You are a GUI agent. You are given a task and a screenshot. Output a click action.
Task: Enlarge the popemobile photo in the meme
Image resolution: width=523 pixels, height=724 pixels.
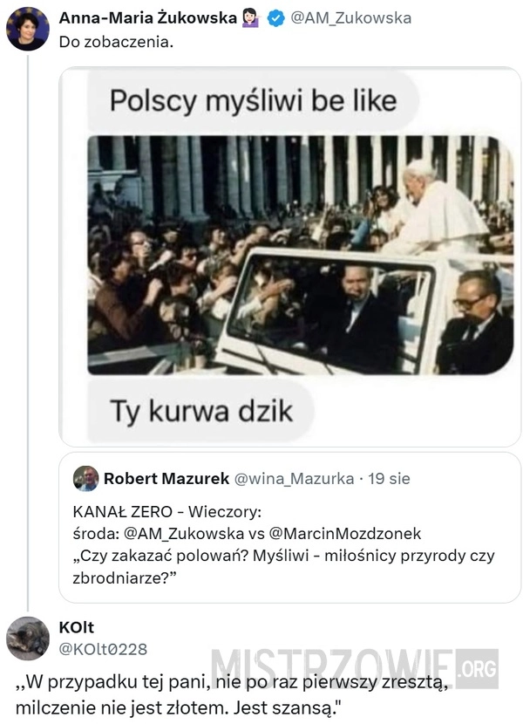[x=301, y=255]
